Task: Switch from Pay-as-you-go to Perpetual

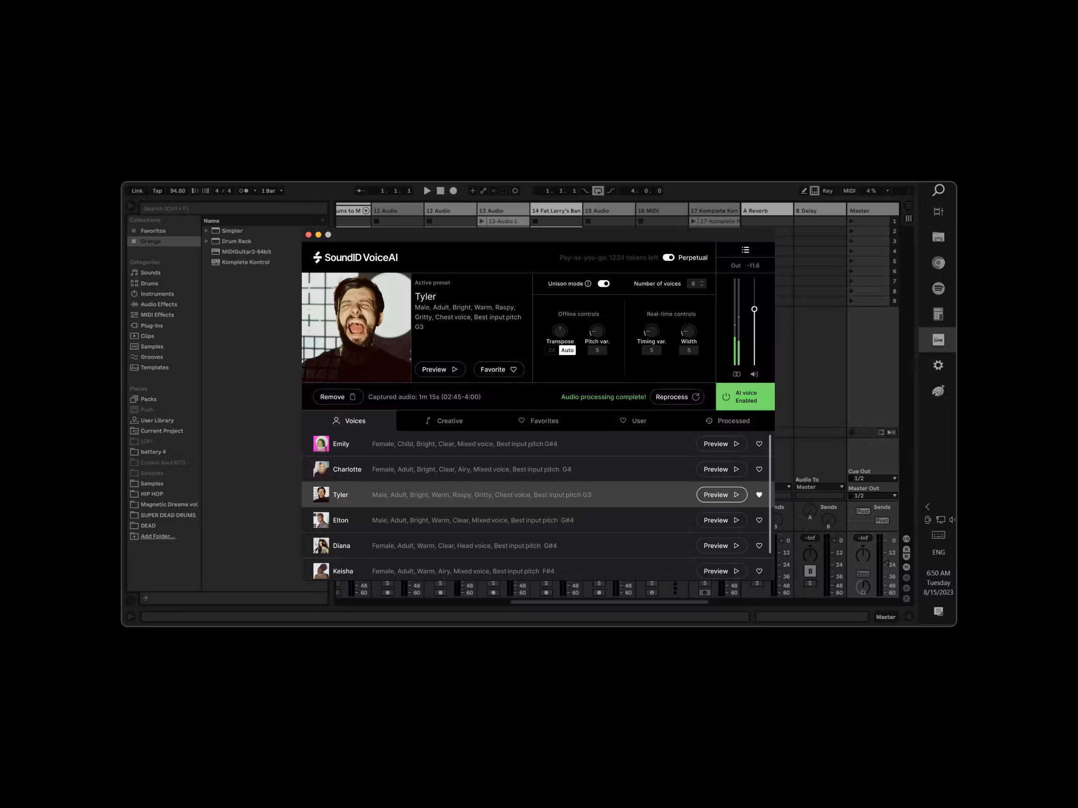Action: point(668,257)
